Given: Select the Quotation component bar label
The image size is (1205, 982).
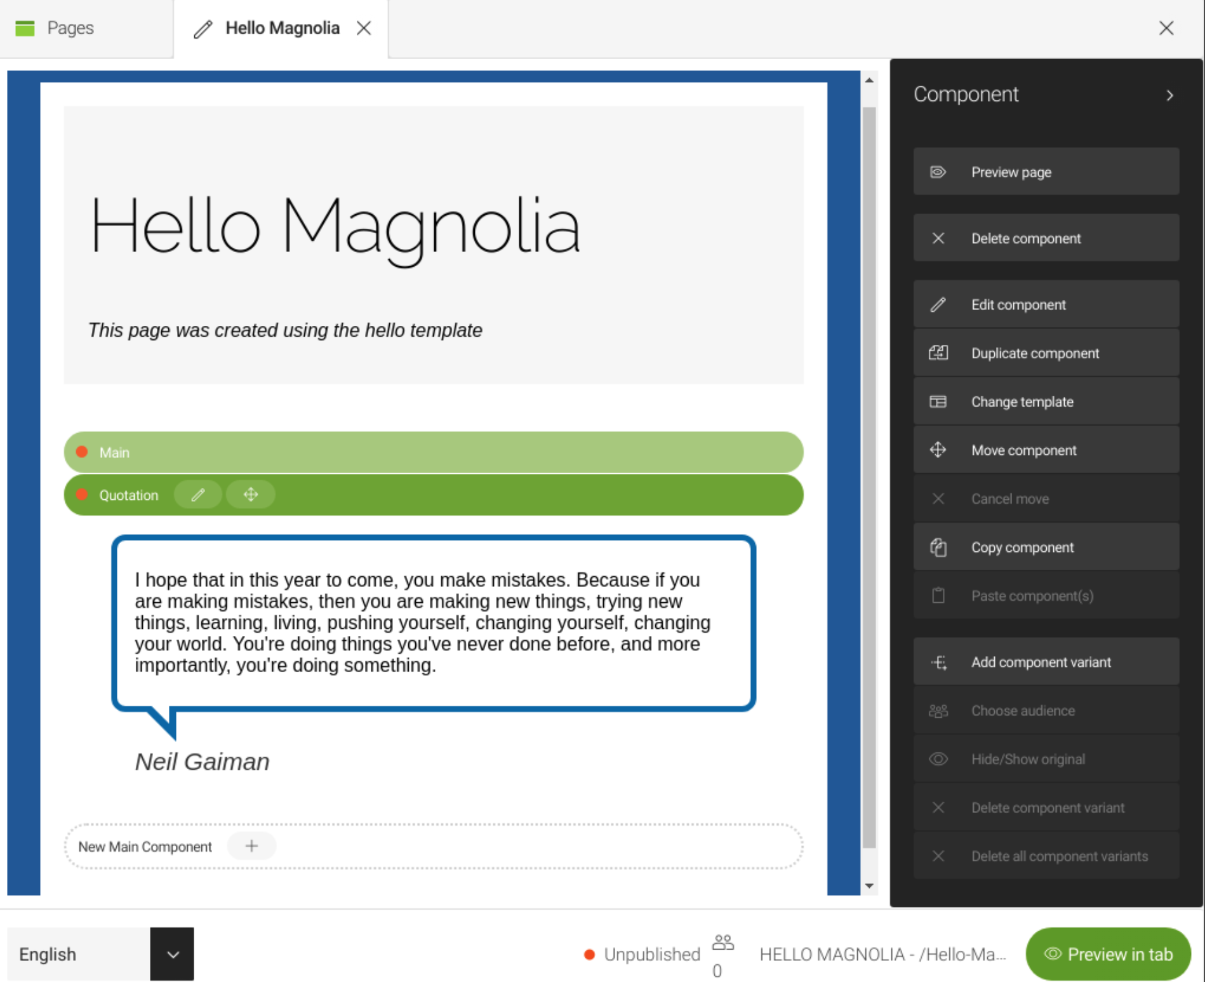Looking at the screenshot, I should click(128, 495).
